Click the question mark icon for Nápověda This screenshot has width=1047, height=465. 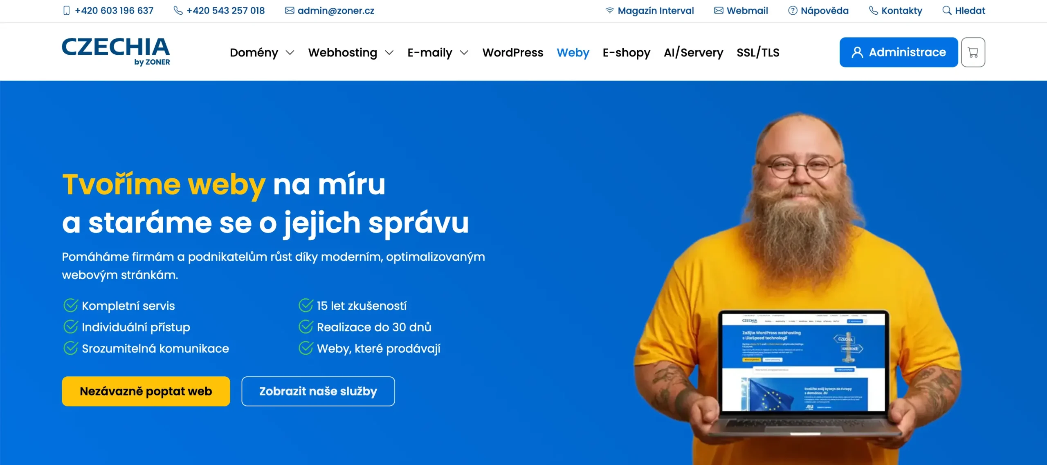point(793,11)
